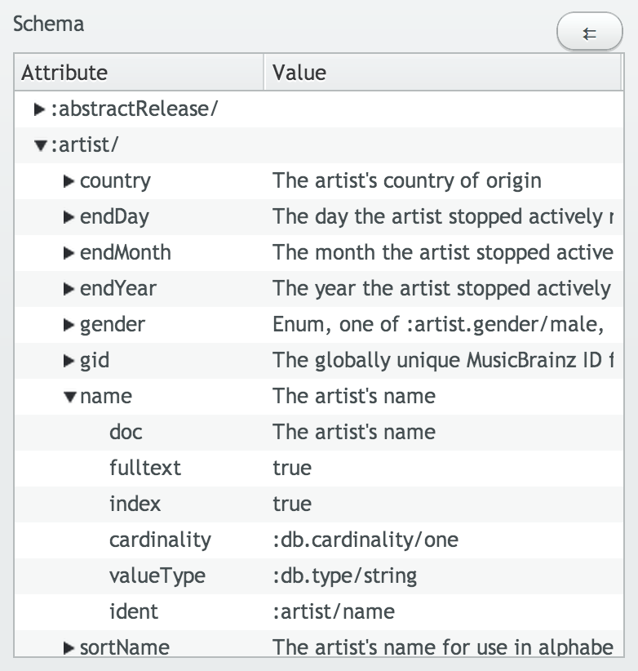
Task: Click the index value "true"
Action: coord(292,504)
